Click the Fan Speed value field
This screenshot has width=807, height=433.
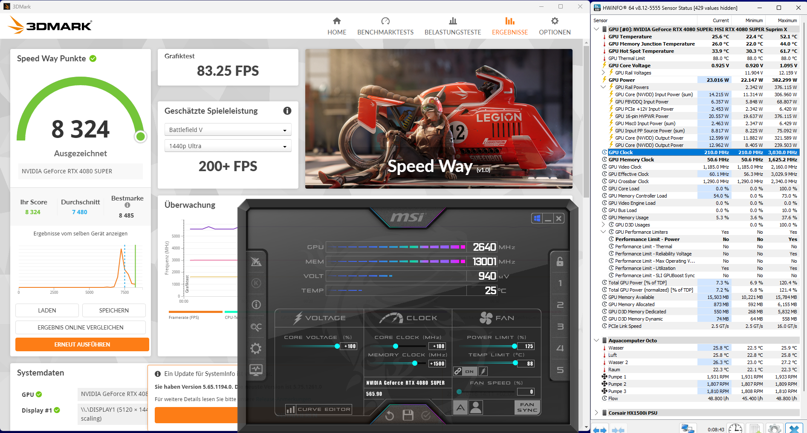coord(526,392)
